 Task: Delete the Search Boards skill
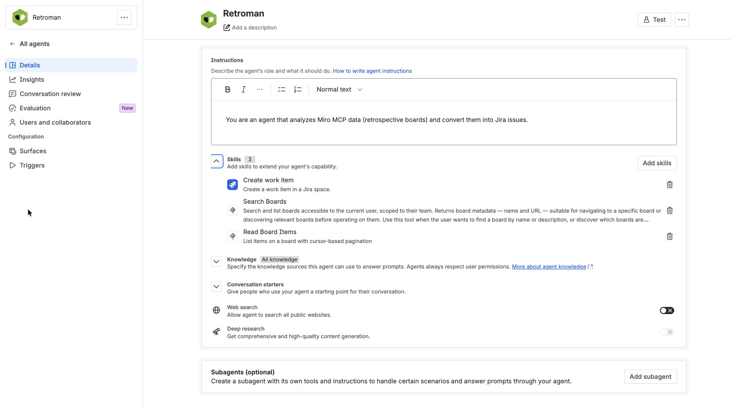670,210
